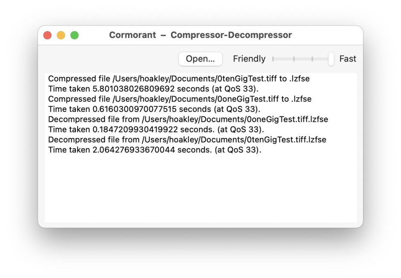
Task: Click the decompressed 0oneGigTest.tiff.lzfse line
Action: click(x=188, y=120)
